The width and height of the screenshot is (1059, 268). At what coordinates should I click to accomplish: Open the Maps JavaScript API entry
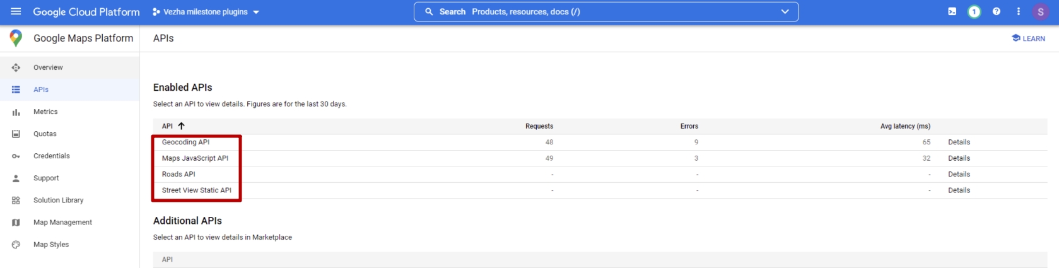point(195,158)
